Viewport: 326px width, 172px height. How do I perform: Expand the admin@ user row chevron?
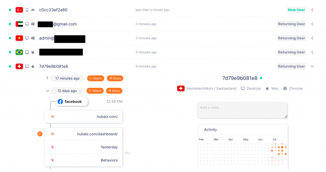point(312,38)
